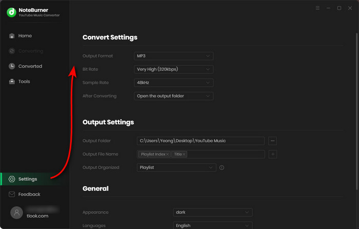Show info about Output Organized
359x229 pixels.
click(x=222, y=167)
